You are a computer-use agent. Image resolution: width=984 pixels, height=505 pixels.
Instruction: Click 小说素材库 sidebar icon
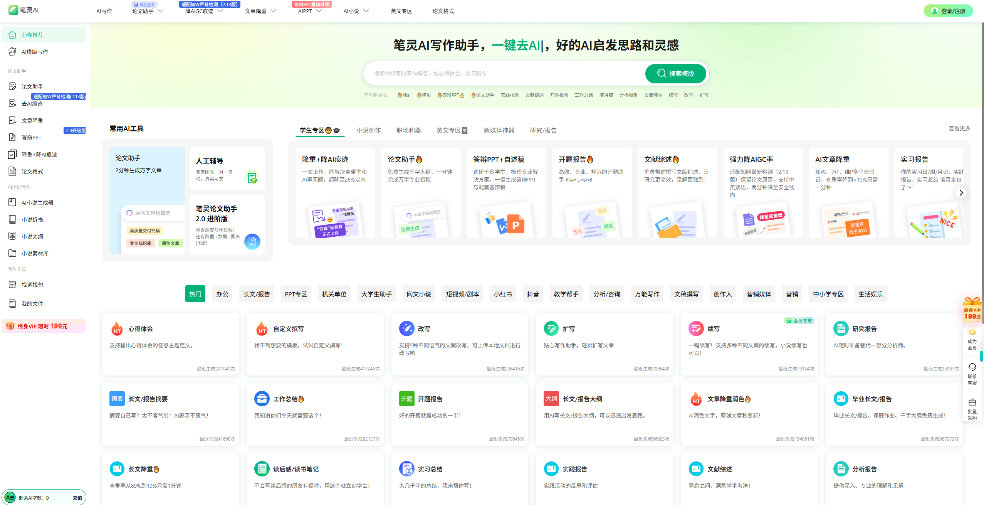coord(12,253)
